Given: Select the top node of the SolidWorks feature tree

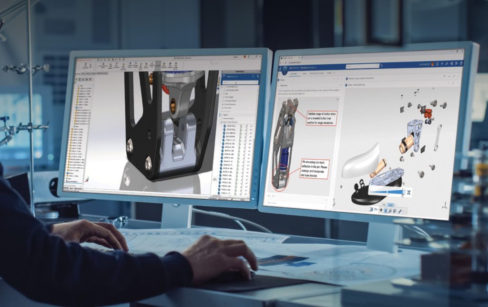Looking at the screenshot, I should pos(80,86).
